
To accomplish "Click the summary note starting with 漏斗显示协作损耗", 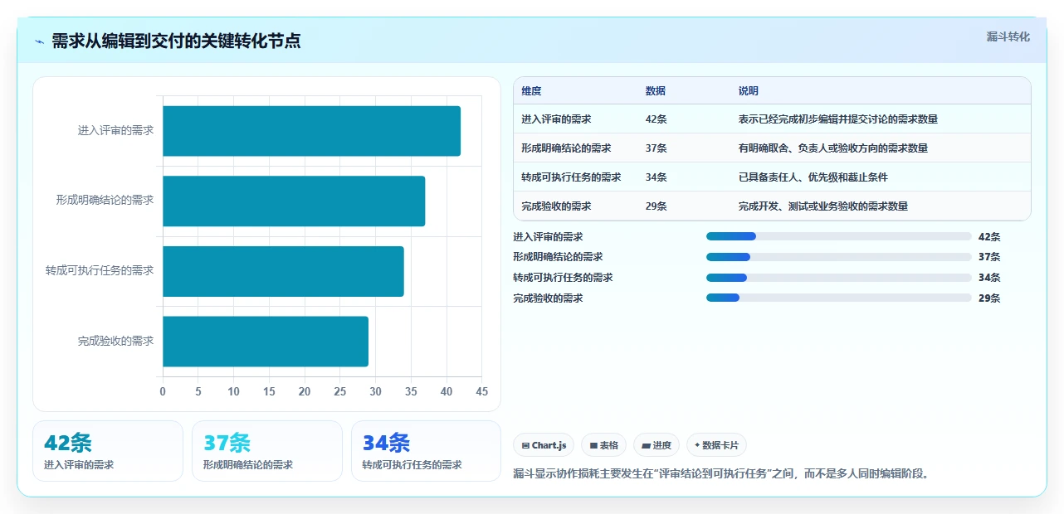I will click(720, 474).
